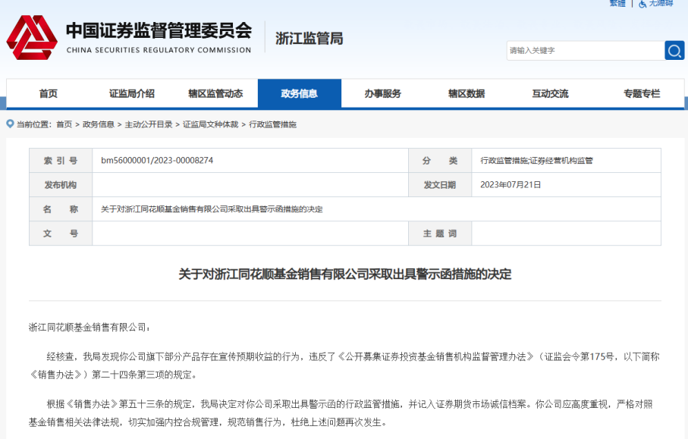Screen dimensions: 688x439
Task: Click the salutation 浙江同花顺基金销售有限公司:
Action: 90,328
